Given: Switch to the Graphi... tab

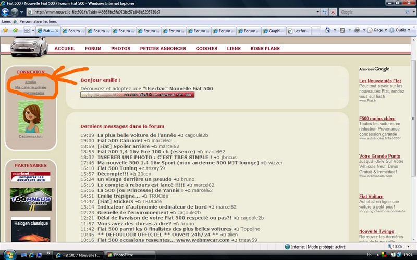Looking at the screenshot, I should point(274,31).
